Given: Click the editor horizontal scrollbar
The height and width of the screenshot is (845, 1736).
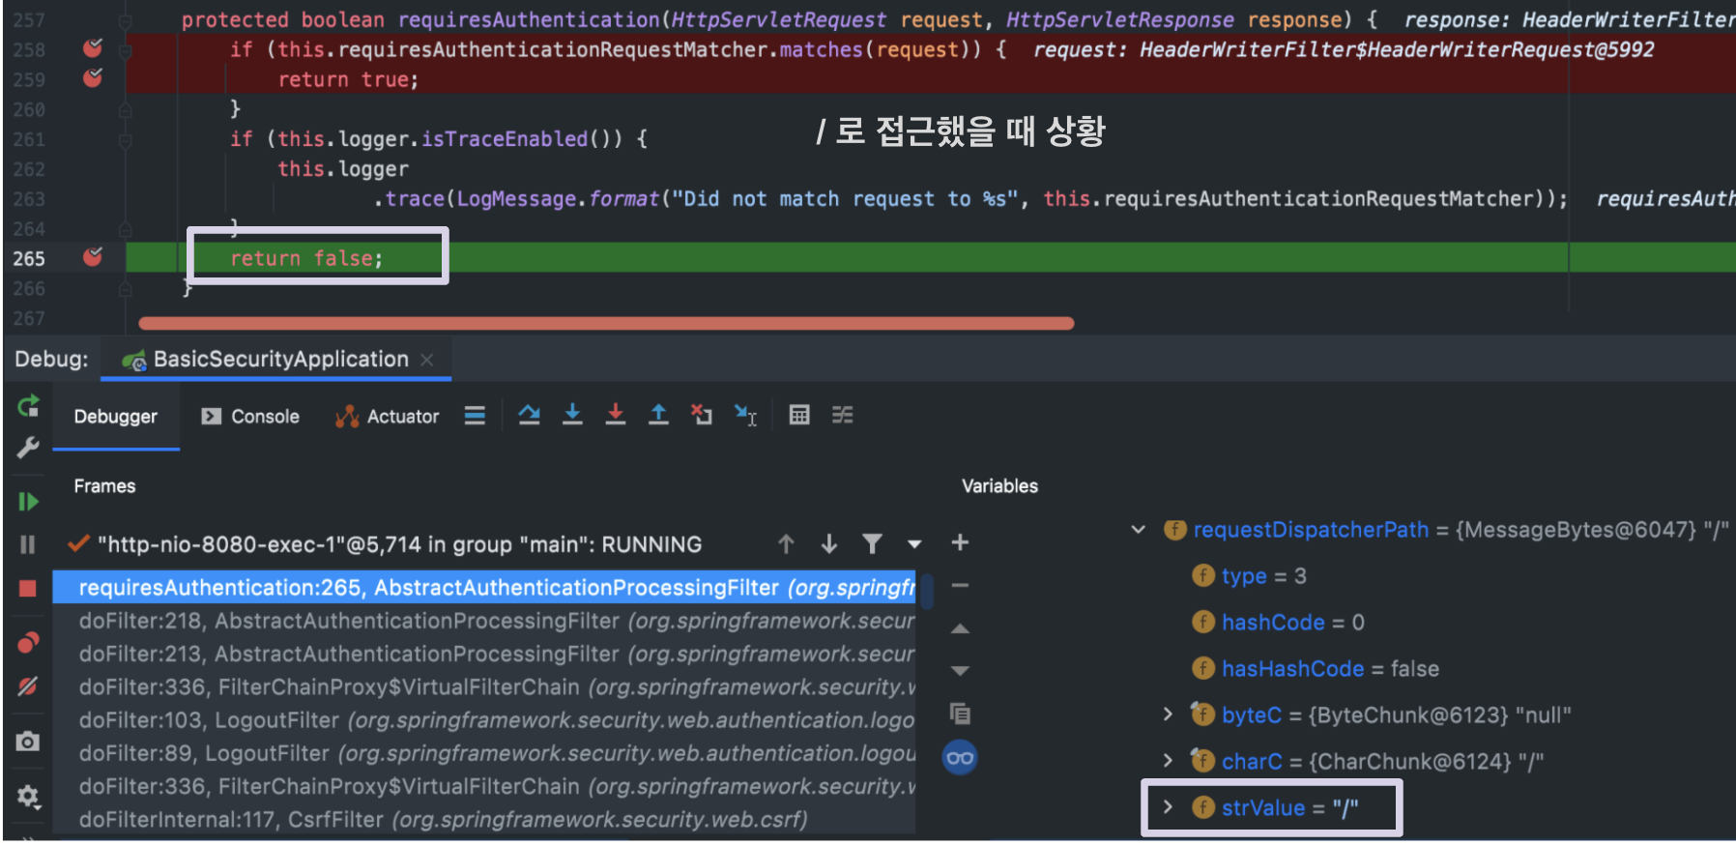Looking at the screenshot, I should click(606, 323).
